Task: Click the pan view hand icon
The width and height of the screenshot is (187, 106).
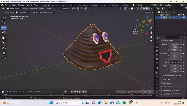Action: 151,32
